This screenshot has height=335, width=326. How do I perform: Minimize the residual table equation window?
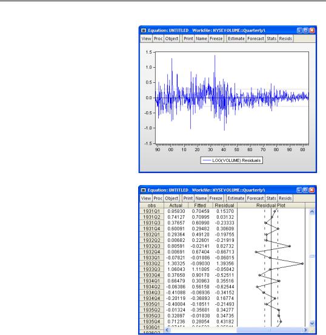pos(299,190)
